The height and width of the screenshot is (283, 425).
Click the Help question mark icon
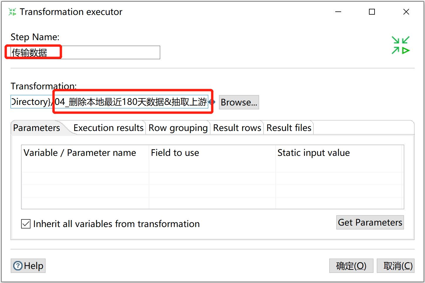[x=18, y=266]
